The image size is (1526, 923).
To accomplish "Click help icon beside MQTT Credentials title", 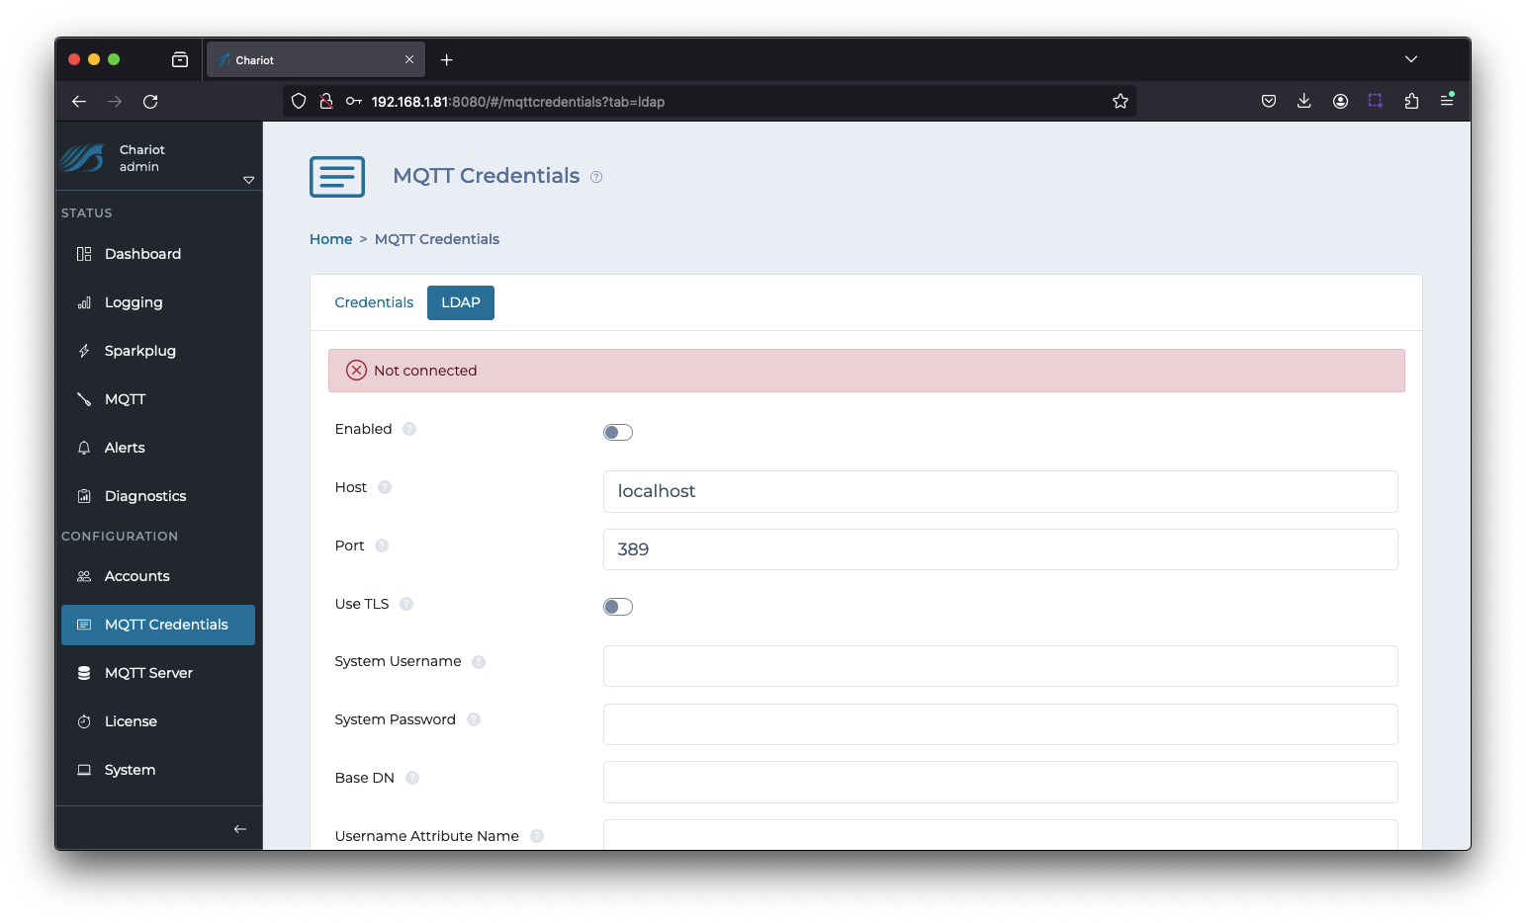I will click(596, 177).
